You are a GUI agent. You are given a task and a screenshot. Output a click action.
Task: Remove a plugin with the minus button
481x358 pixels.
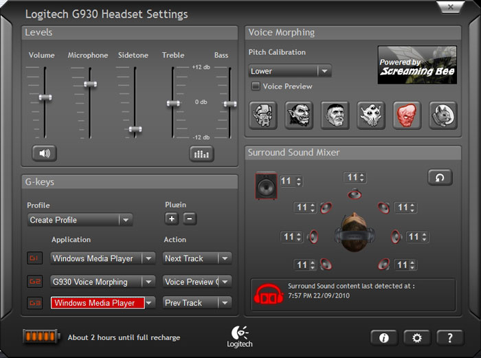pyautogui.click(x=190, y=219)
